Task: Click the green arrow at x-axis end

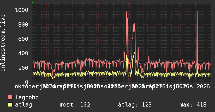Action: coord(212,82)
